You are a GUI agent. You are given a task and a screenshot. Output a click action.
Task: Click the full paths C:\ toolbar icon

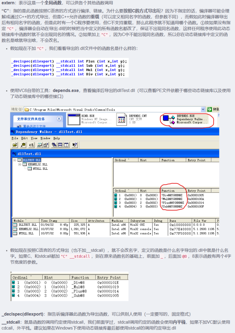pos(31,145)
